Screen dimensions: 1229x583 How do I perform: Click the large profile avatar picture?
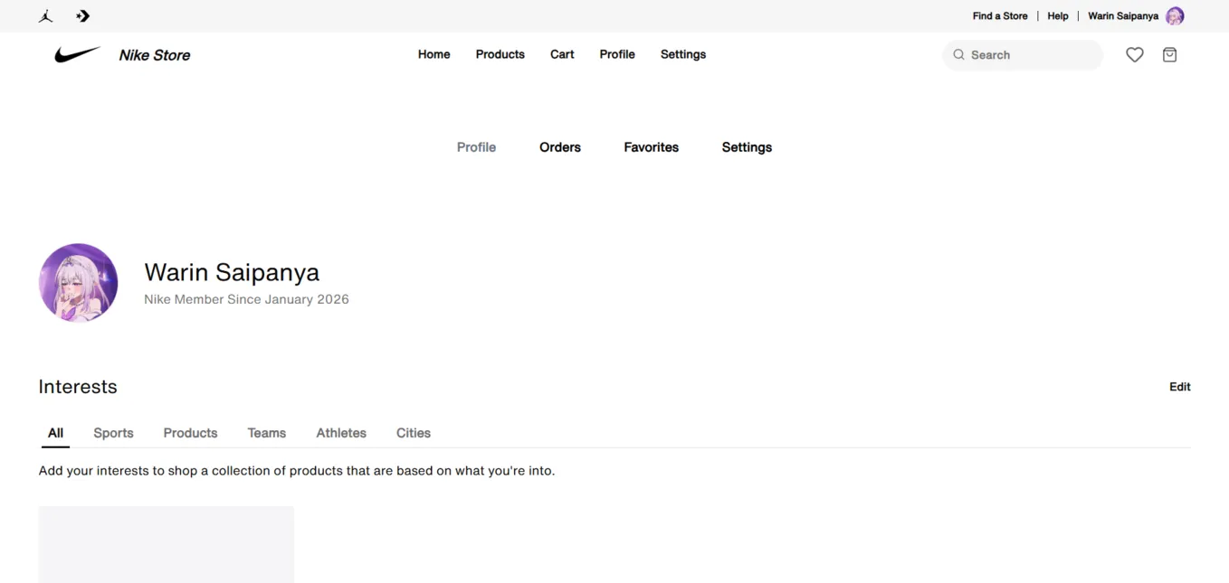coord(79,283)
